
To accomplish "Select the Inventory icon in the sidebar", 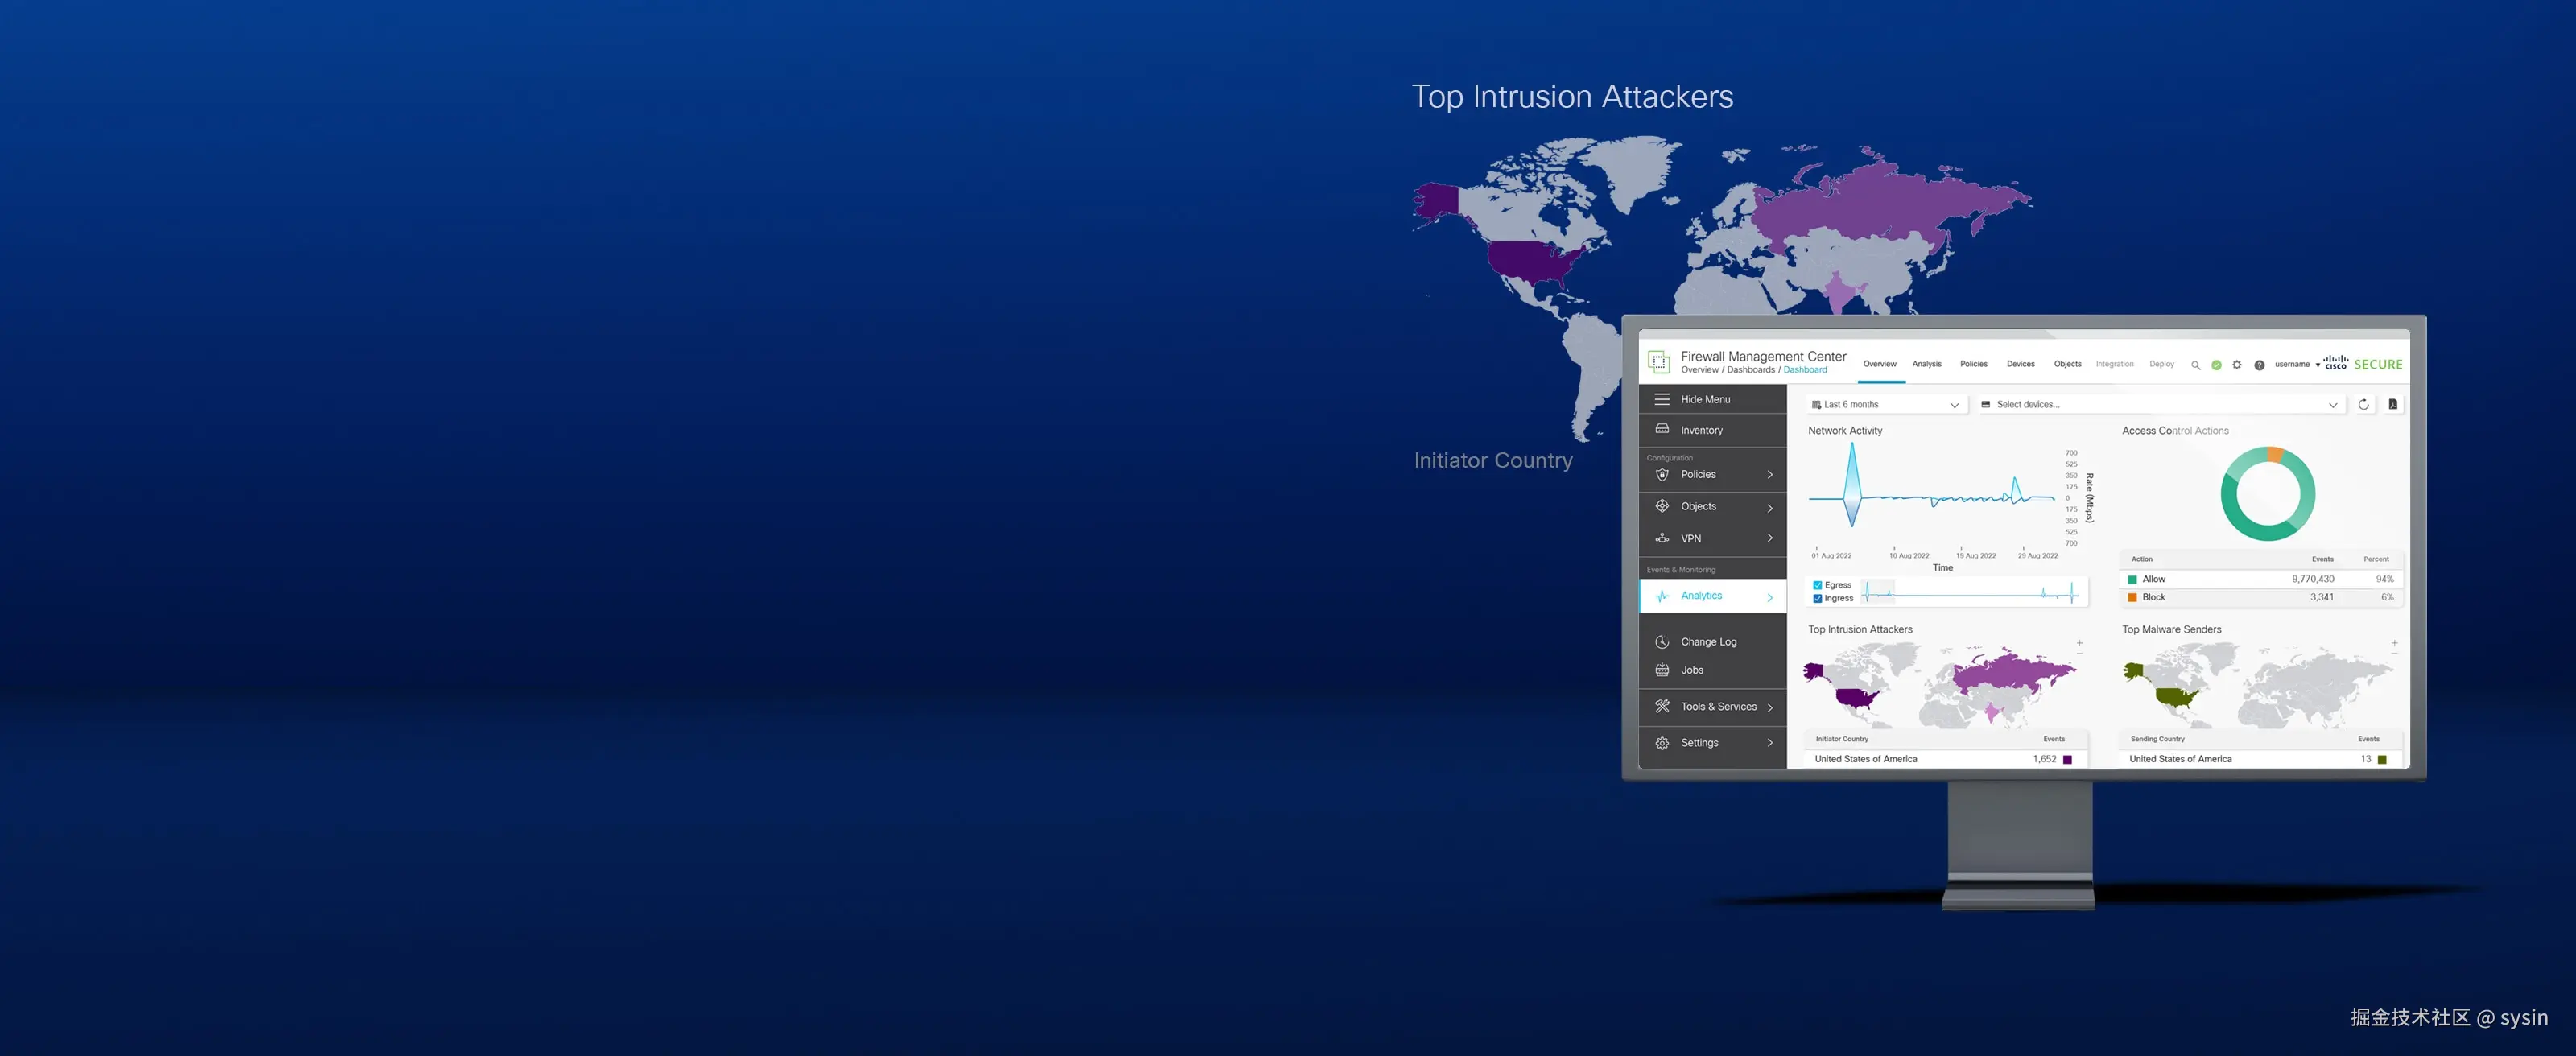I will [x=1662, y=430].
